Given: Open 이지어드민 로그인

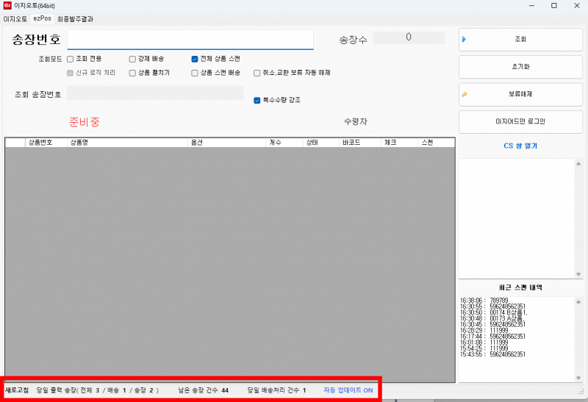Looking at the screenshot, I should (520, 121).
